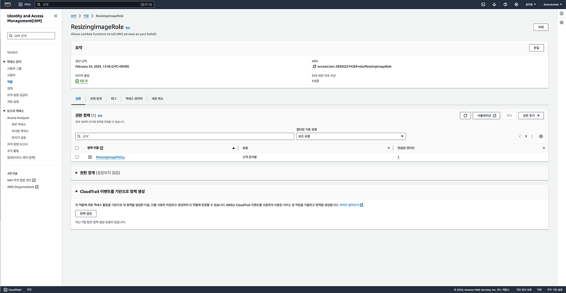Open the info panel icon on right edge
Image resolution: width=566 pixels, height=293 pixels.
pos(562,14)
